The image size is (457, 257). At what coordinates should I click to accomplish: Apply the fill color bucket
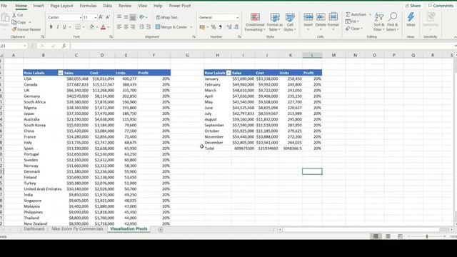(x=92, y=27)
